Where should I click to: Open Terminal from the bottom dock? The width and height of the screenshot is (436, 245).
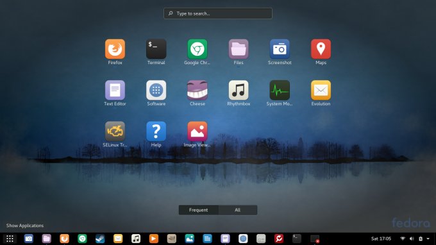296,239
